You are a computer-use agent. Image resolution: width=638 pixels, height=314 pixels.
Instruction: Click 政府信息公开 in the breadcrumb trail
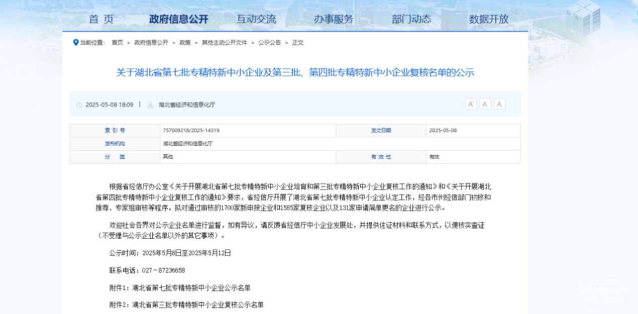[151, 43]
